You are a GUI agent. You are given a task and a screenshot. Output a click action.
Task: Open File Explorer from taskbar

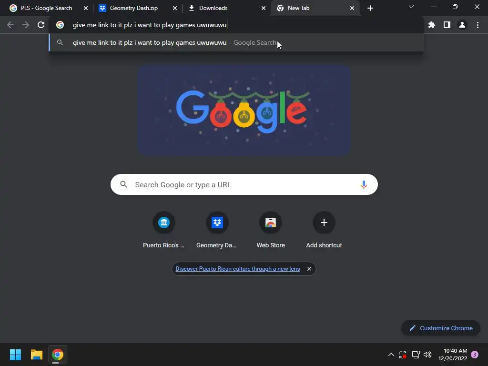coord(36,355)
